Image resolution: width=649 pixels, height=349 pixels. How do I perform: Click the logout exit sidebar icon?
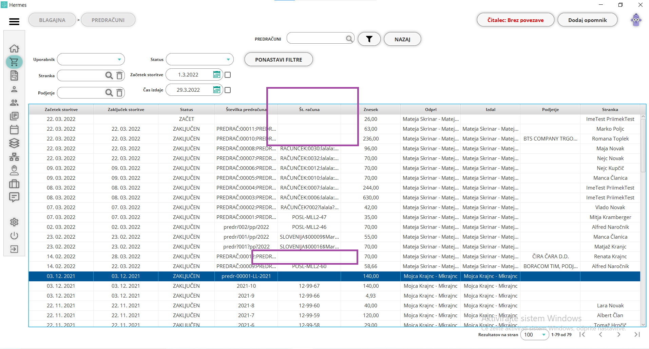click(14, 249)
